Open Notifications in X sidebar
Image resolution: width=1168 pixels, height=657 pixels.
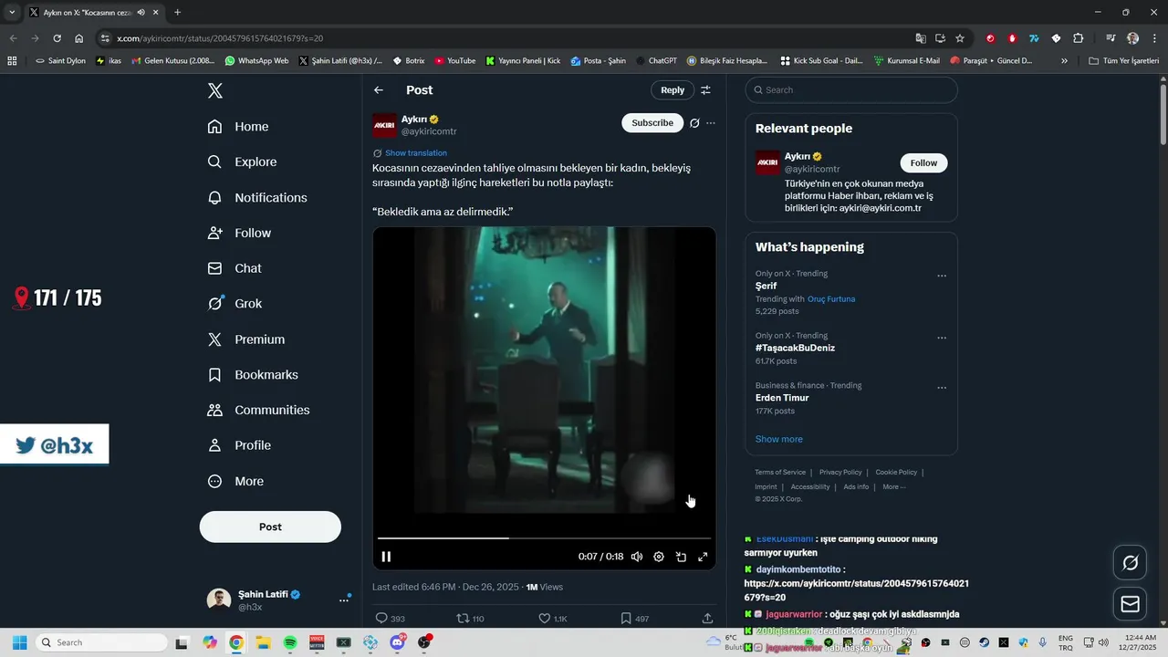[257, 197]
